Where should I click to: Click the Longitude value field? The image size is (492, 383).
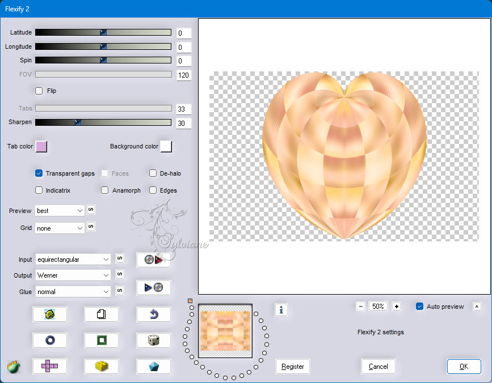point(184,47)
